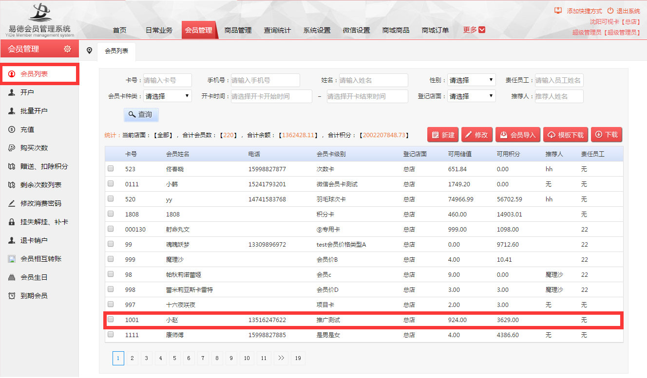Click the settings gear beside 会员管理 header

pos(67,49)
